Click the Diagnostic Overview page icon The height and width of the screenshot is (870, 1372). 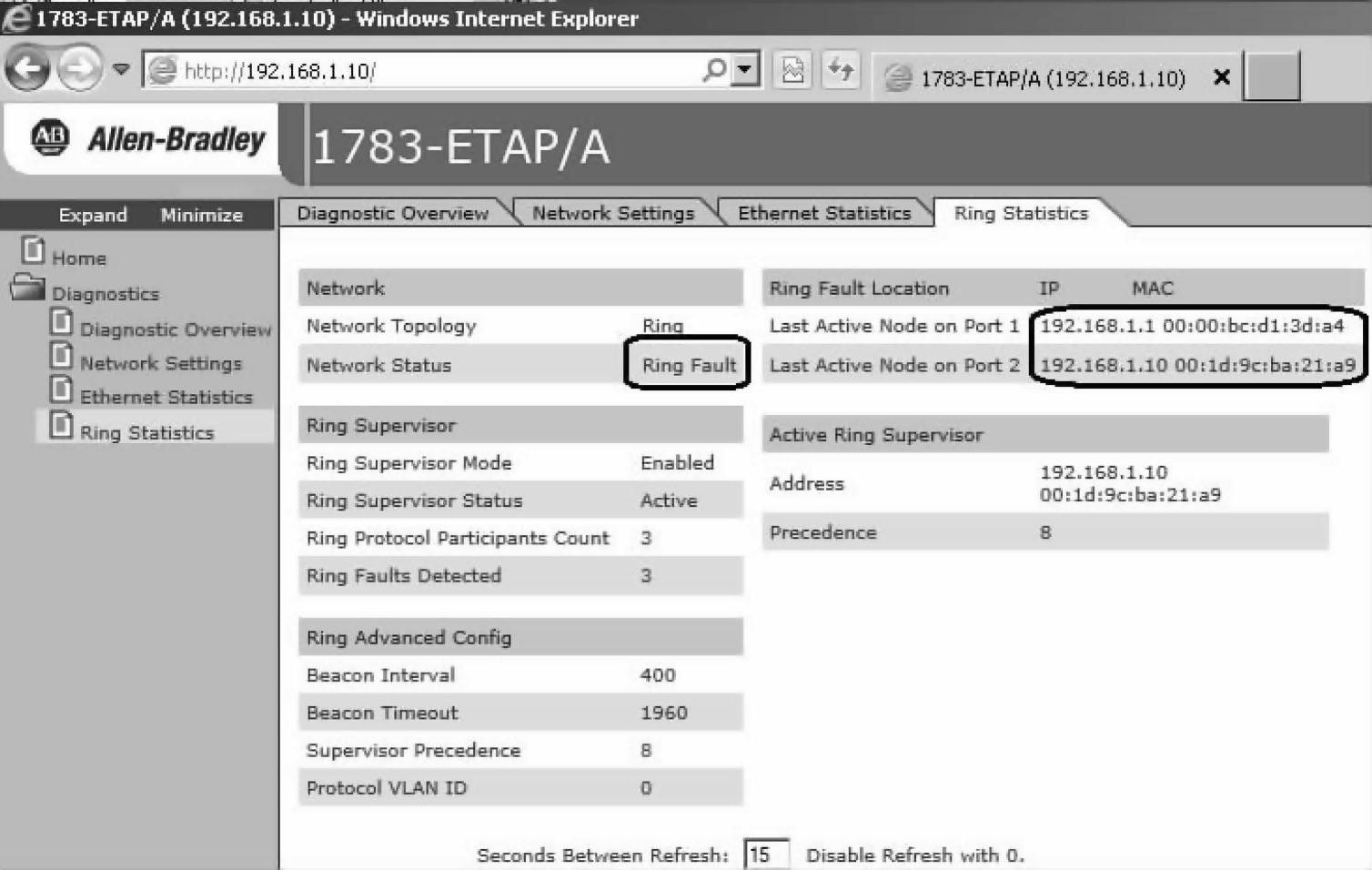point(62,321)
